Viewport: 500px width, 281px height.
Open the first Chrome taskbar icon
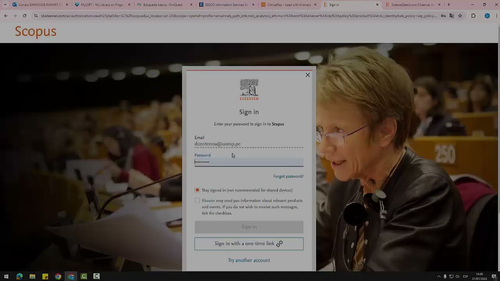[x=58, y=276]
